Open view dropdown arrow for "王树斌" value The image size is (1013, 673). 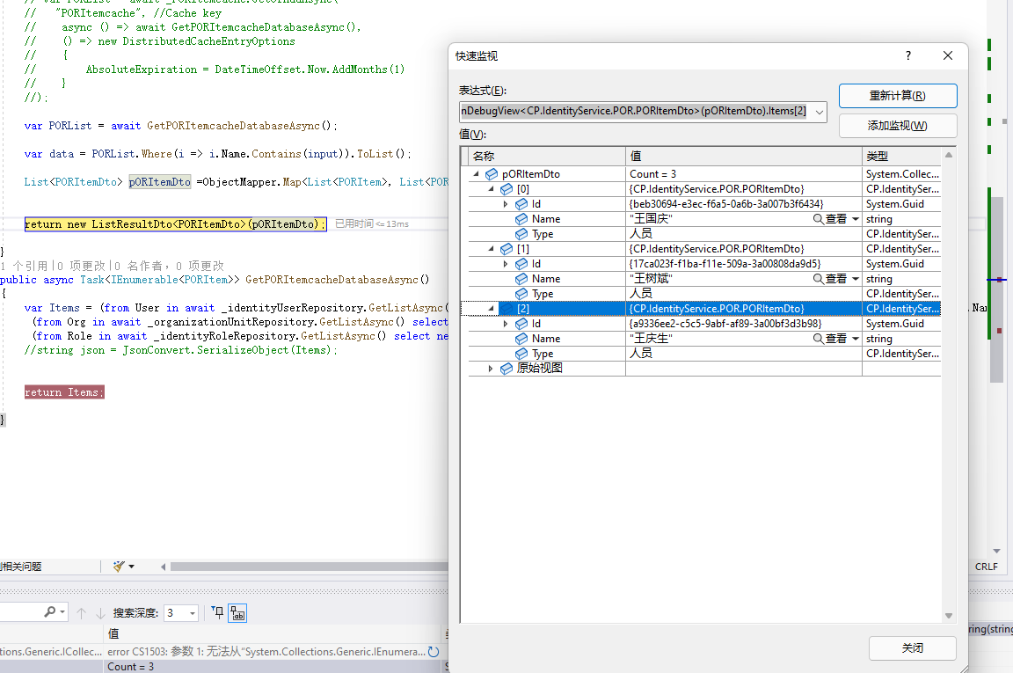tap(856, 279)
